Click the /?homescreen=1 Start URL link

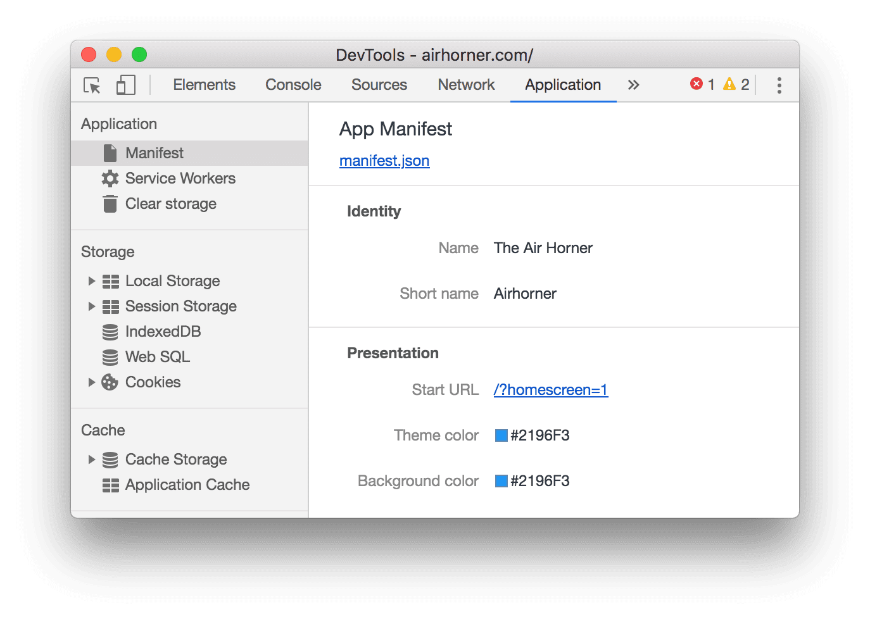pyautogui.click(x=550, y=390)
